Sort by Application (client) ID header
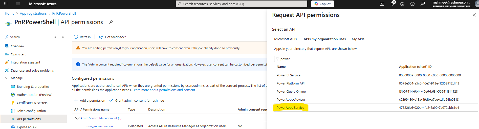 pos(415,67)
